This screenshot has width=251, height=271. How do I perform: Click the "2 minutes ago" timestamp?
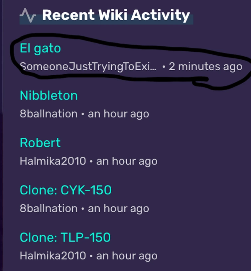[x=205, y=66]
